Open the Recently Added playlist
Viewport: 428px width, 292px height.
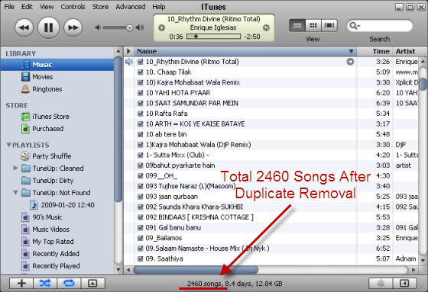coord(57,254)
